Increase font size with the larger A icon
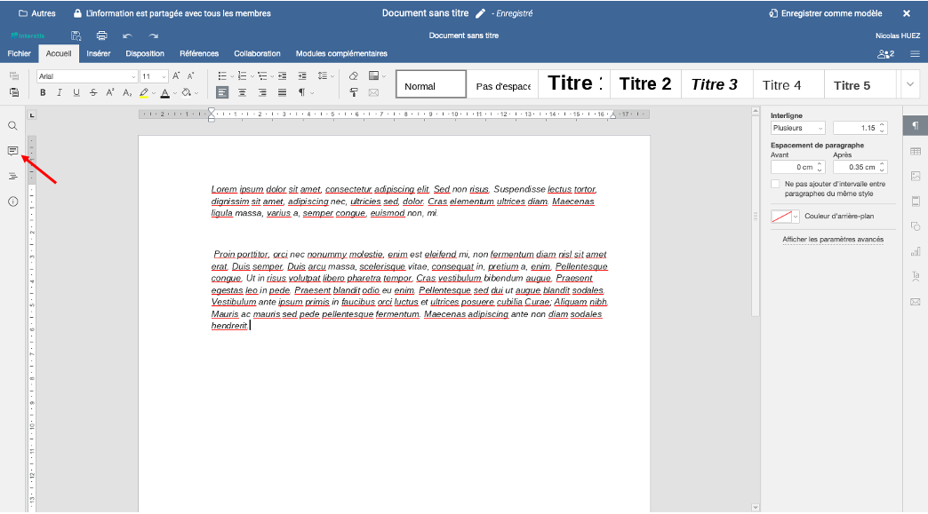 tap(176, 76)
